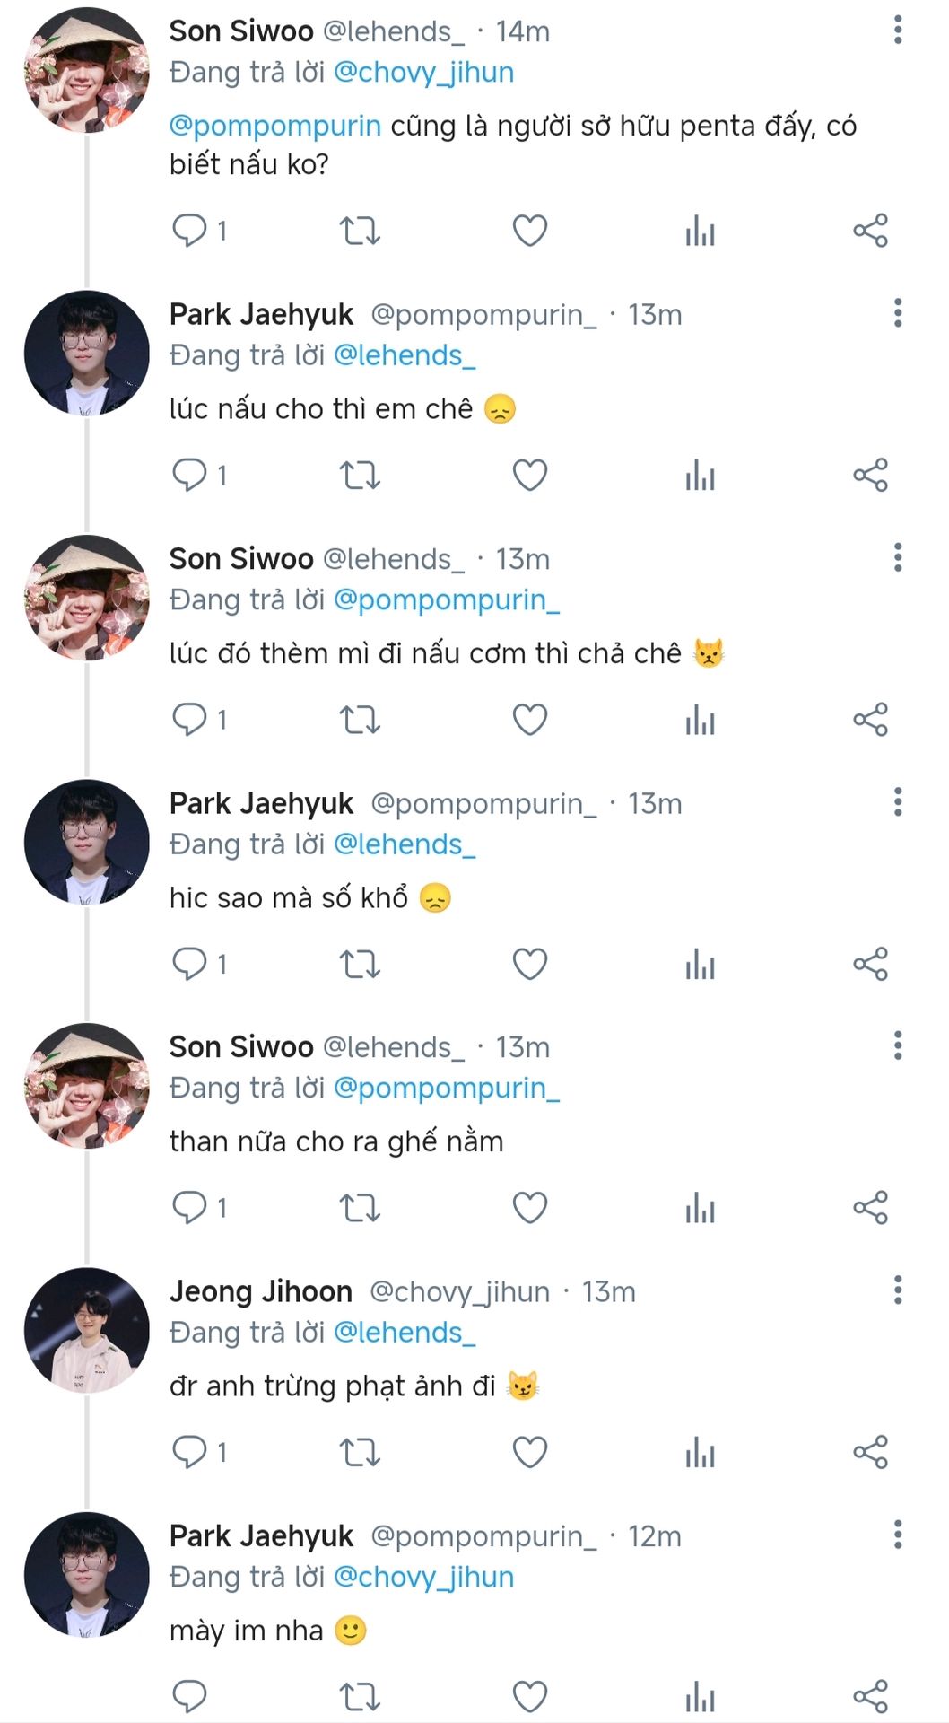Open Jeong Jihoon's display name
949x1723 pixels.
[261, 1291]
